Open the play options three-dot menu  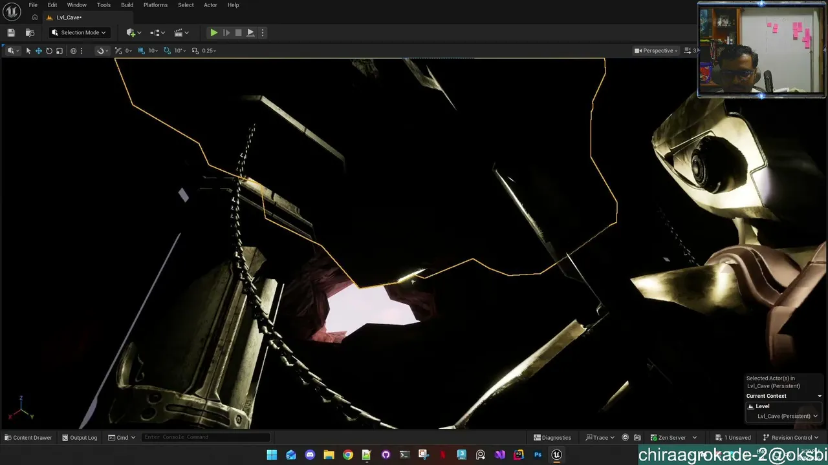tap(262, 32)
